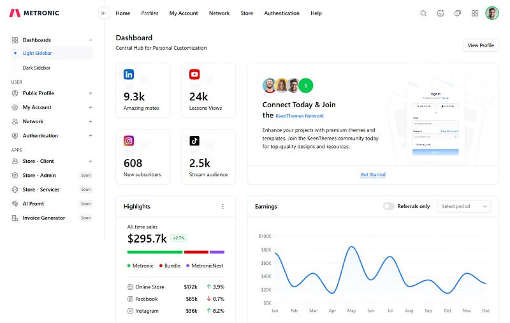Click the +2.7% growth badge

(x=178, y=238)
